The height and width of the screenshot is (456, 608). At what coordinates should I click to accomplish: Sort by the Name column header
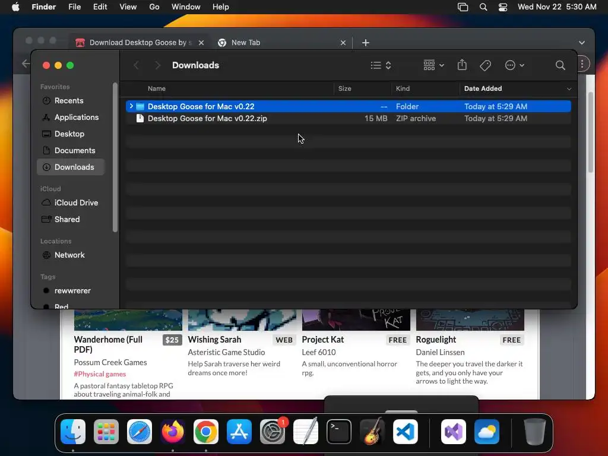[x=156, y=88]
